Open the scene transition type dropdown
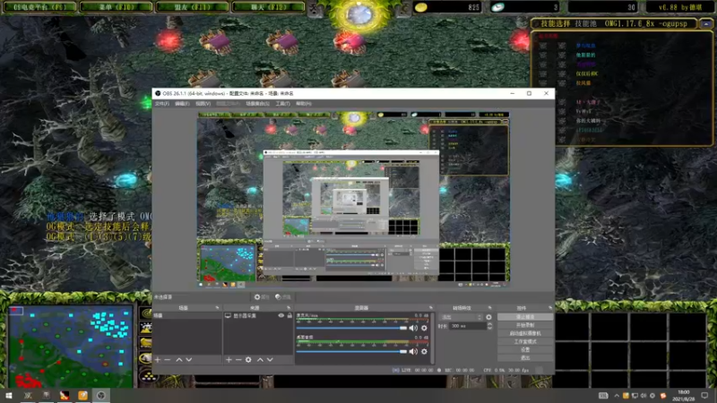 [461, 317]
